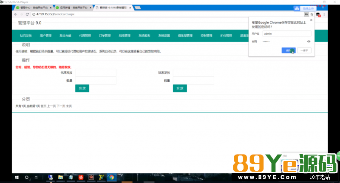Open Task View on the taskbar
Viewport: 340px width, 183px height.
click(37, 177)
